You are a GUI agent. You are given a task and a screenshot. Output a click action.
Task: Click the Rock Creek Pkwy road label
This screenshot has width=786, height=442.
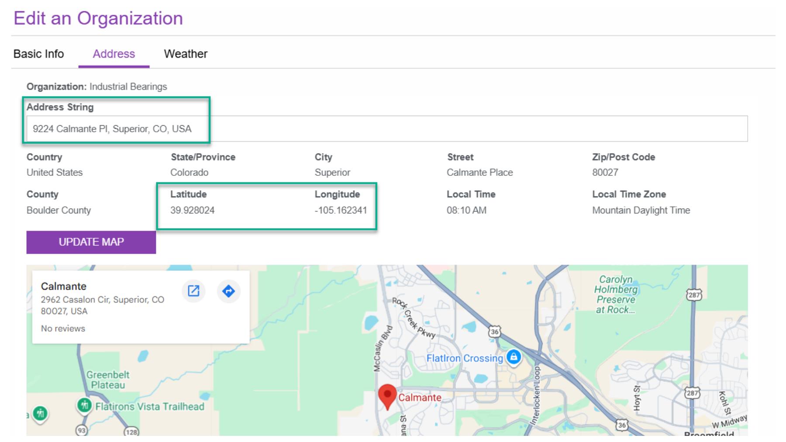coord(414,318)
